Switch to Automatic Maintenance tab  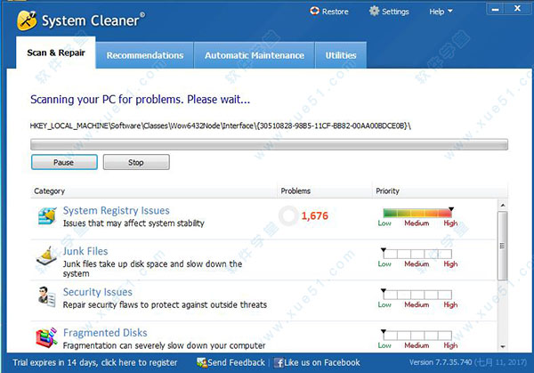coord(255,55)
